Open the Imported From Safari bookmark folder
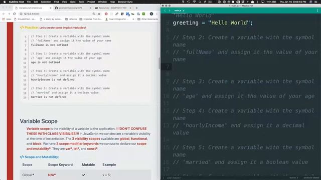The width and height of the screenshot is (321, 180). (x=91, y=19)
